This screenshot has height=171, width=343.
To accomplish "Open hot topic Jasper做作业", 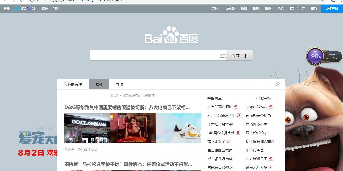I will 257,107.
